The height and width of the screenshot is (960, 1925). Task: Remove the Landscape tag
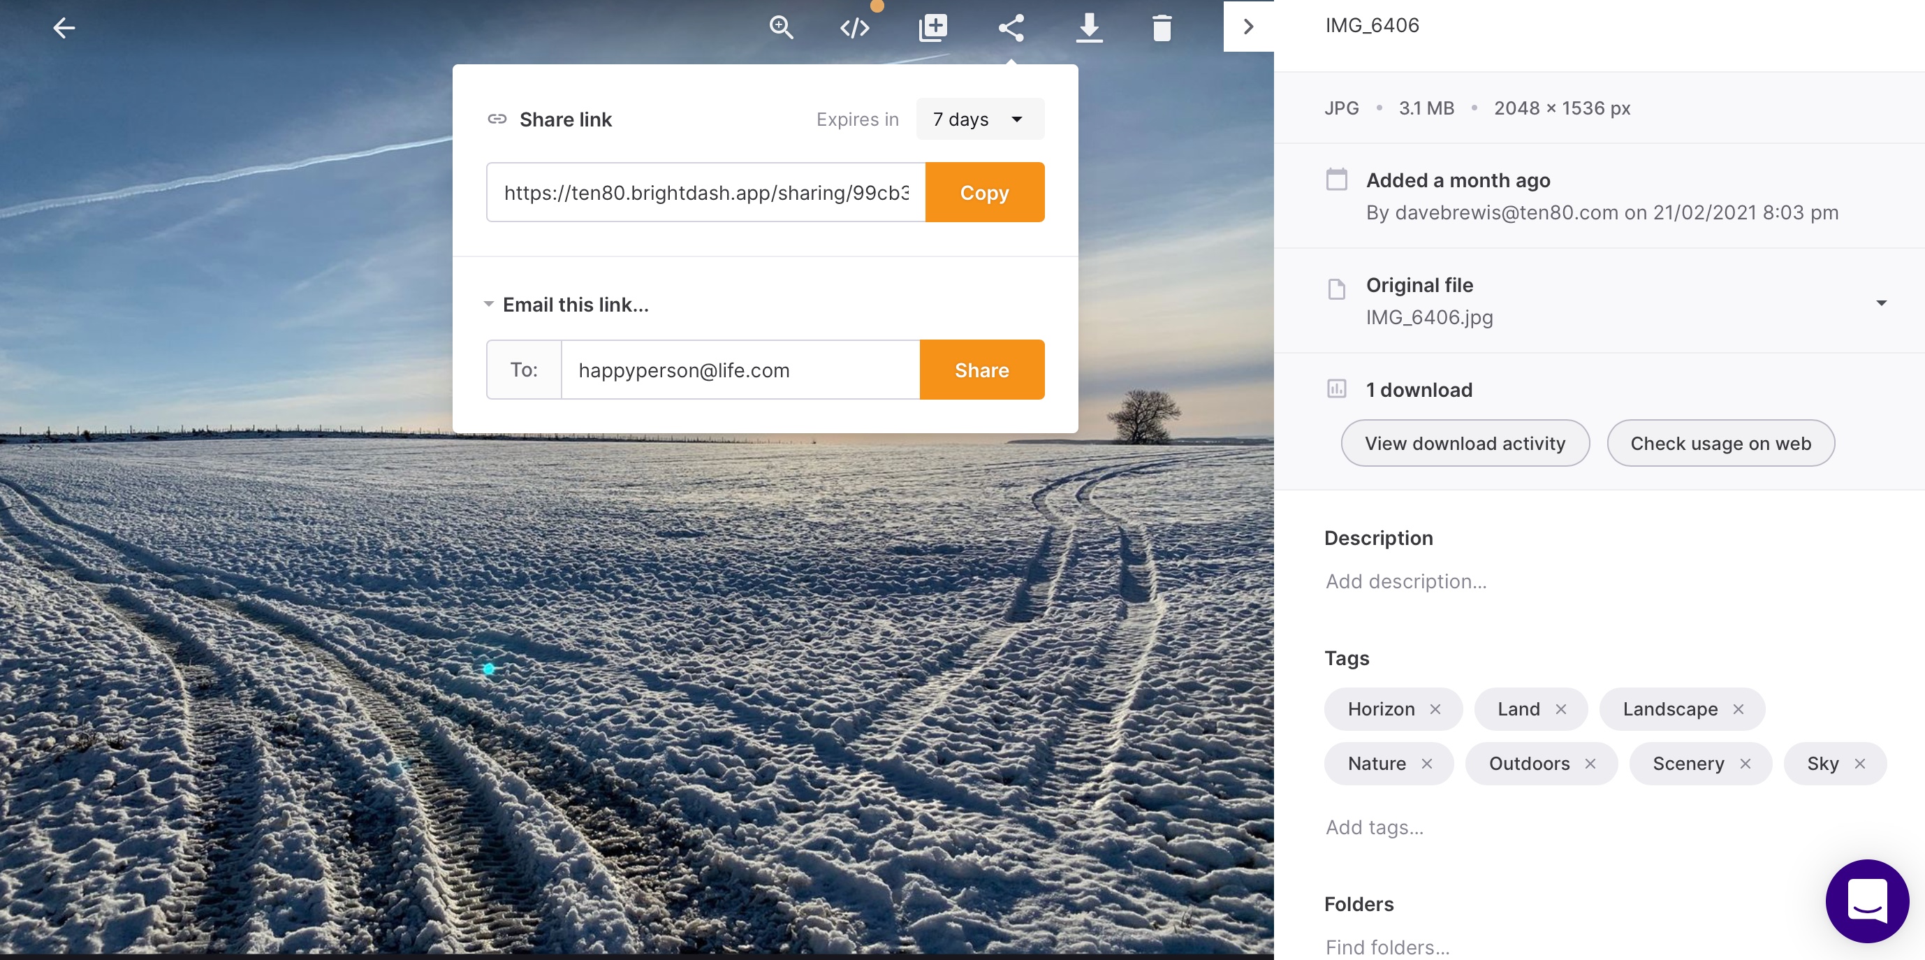tap(1739, 708)
